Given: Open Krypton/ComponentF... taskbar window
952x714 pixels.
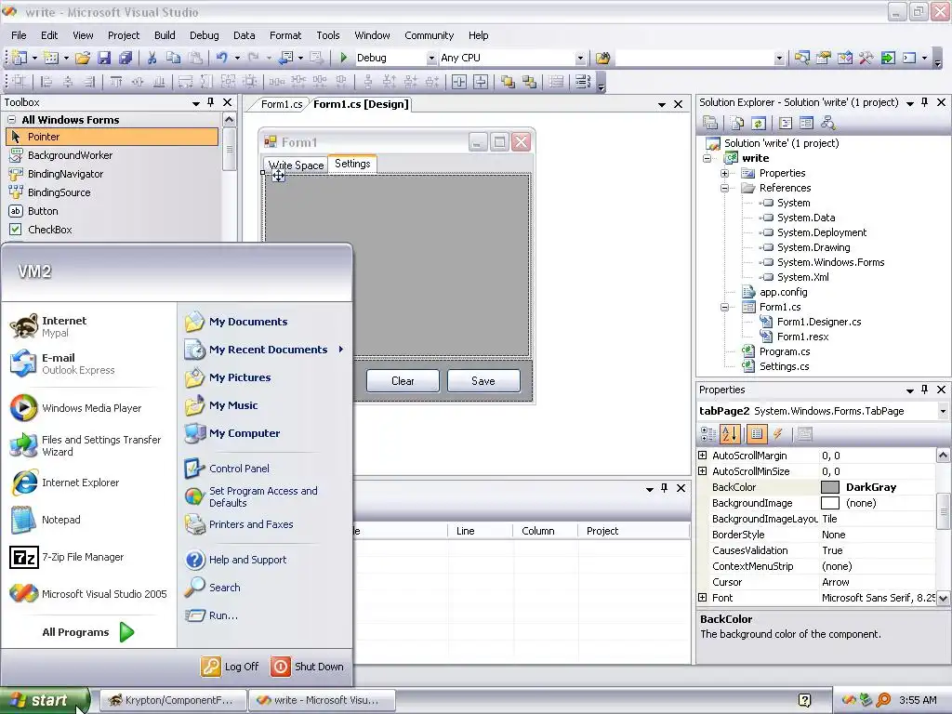Looking at the screenshot, I should (173, 700).
